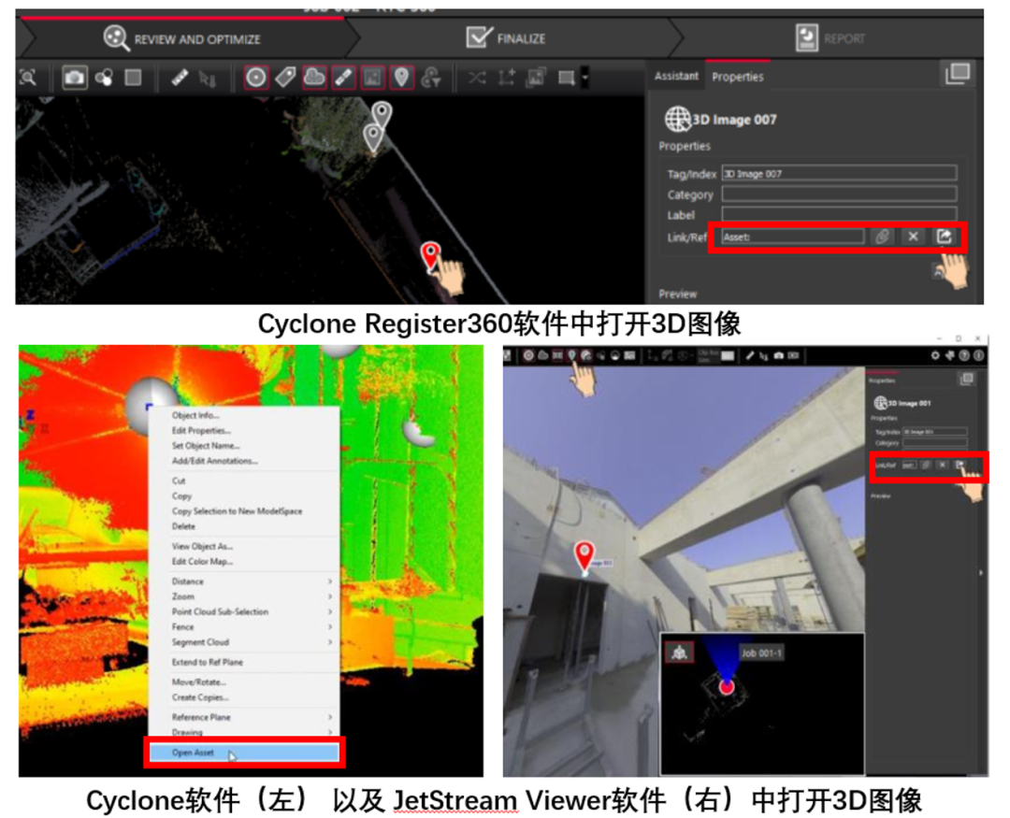
Task: Open settings gear in JetStream Viewer
Action: click(x=935, y=355)
